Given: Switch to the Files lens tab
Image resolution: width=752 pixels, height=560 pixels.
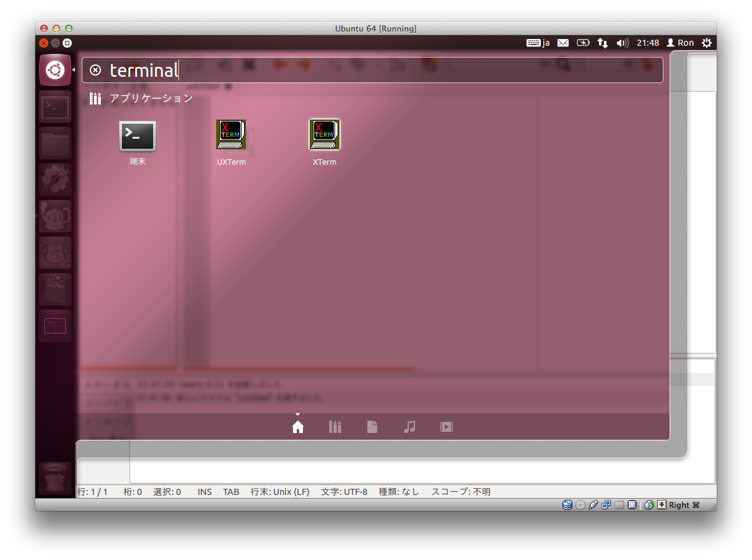Looking at the screenshot, I should 372,427.
